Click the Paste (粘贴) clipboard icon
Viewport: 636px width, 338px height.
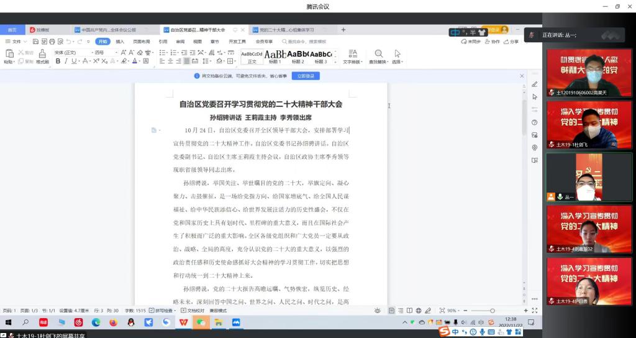9,54
